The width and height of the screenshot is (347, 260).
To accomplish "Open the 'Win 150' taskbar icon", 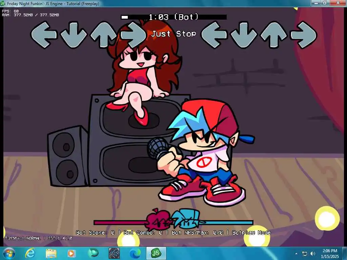I will 114,253.
